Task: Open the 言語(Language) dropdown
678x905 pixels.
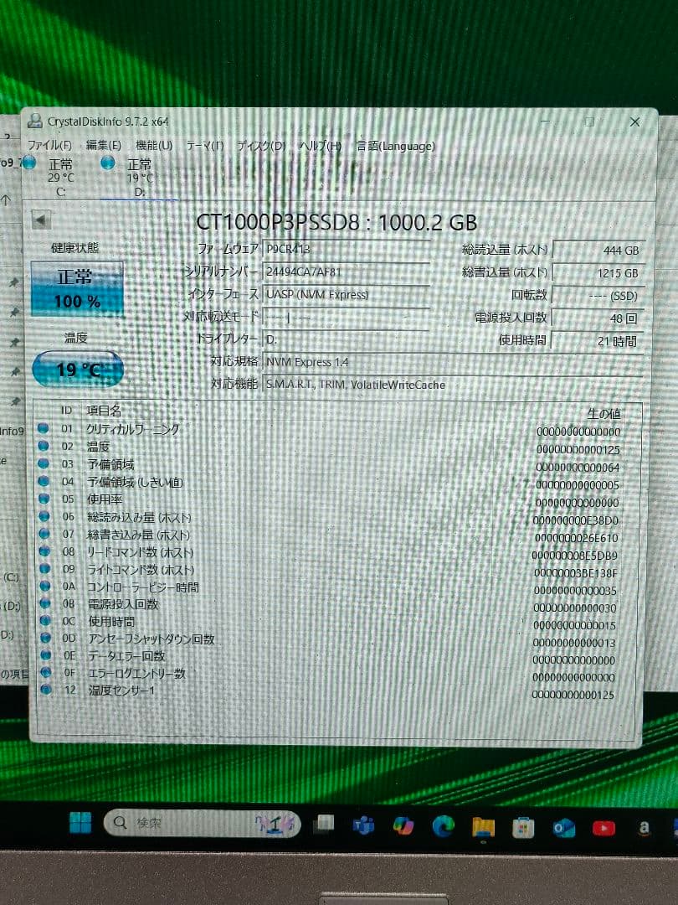Action: (393, 146)
